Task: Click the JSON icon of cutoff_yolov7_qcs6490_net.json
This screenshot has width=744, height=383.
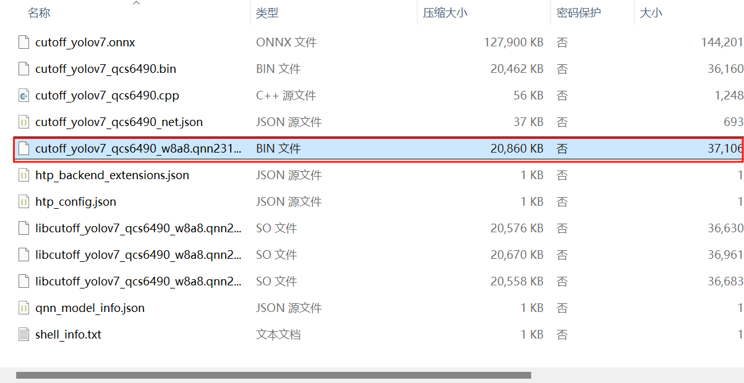Action: (24, 122)
